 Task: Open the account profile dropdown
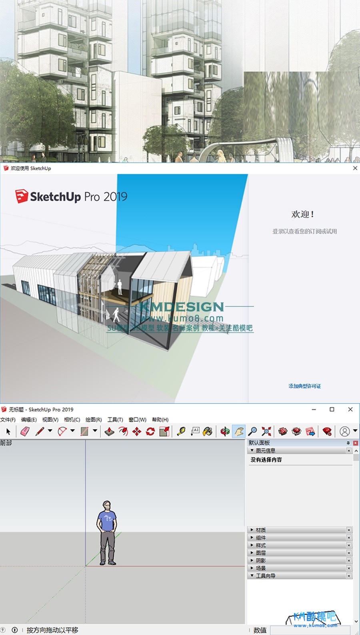click(355, 431)
